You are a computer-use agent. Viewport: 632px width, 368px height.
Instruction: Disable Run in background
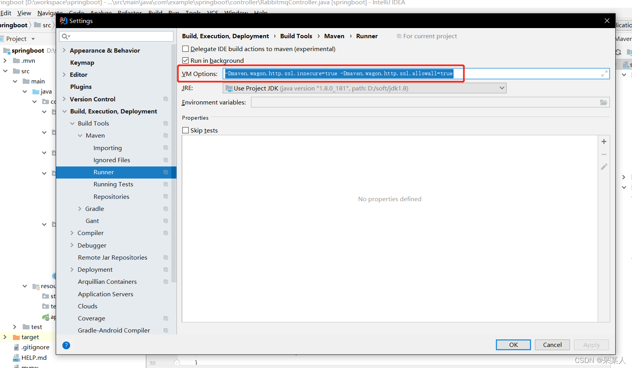point(185,60)
